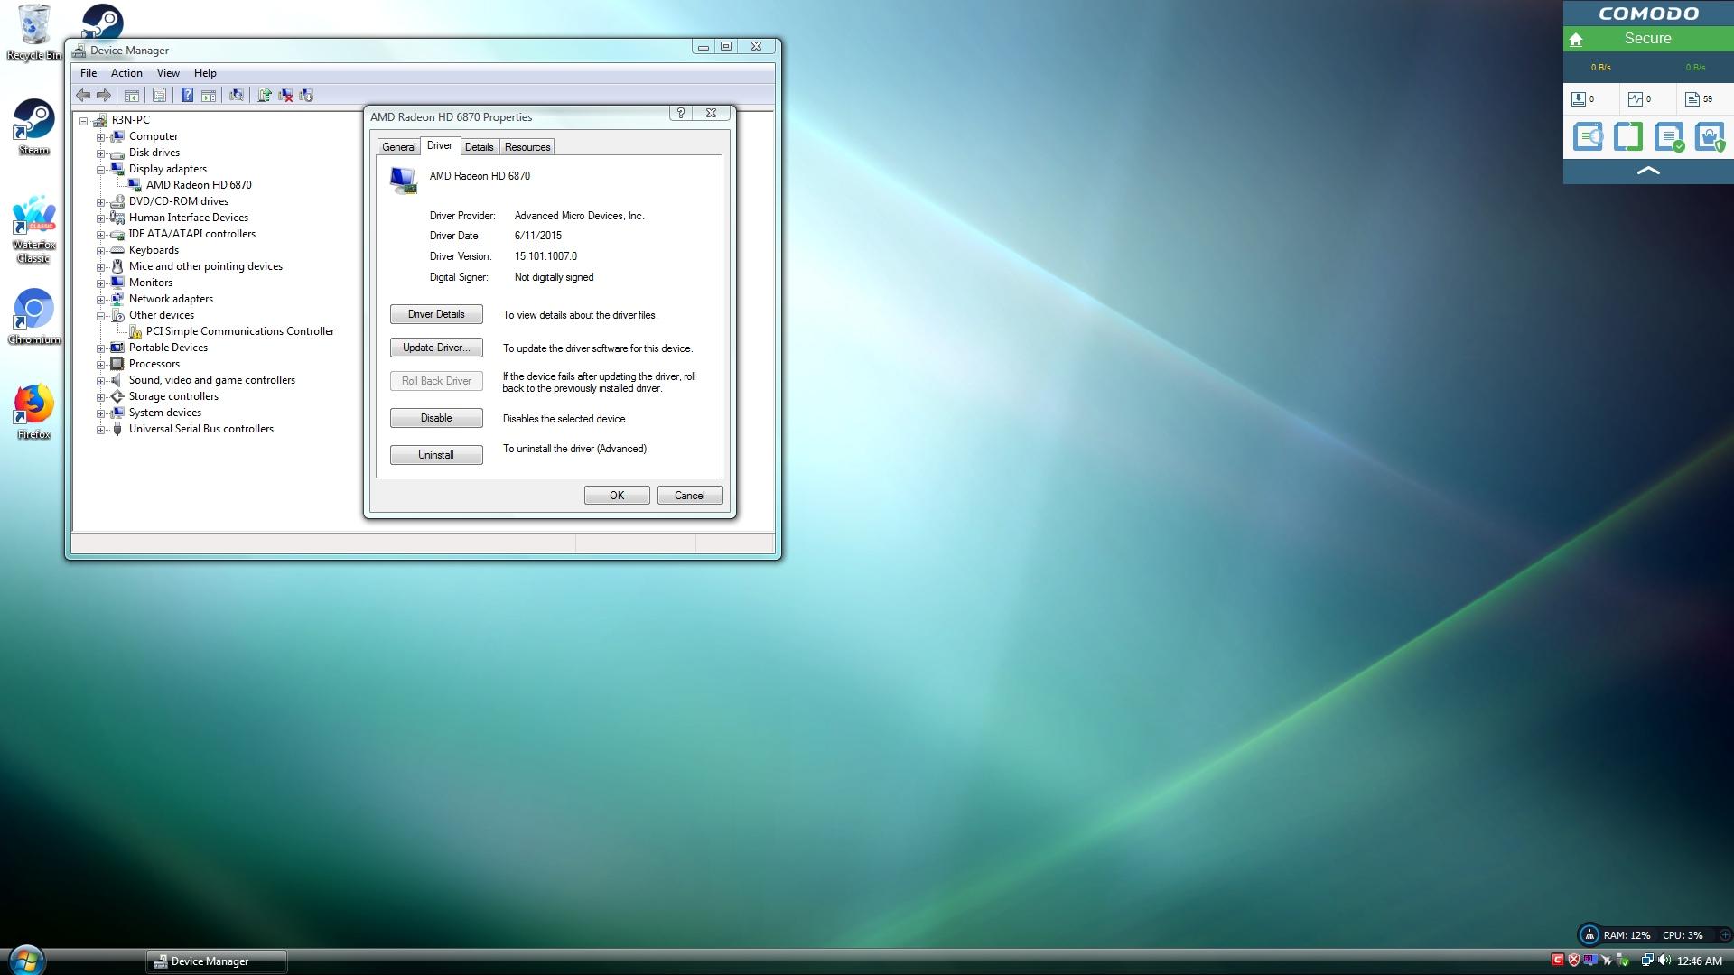This screenshot has width=1734, height=975.
Task: Switch to the Details tab
Action: pos(479,147)
